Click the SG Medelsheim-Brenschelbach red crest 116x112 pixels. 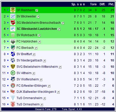(13, 23)
